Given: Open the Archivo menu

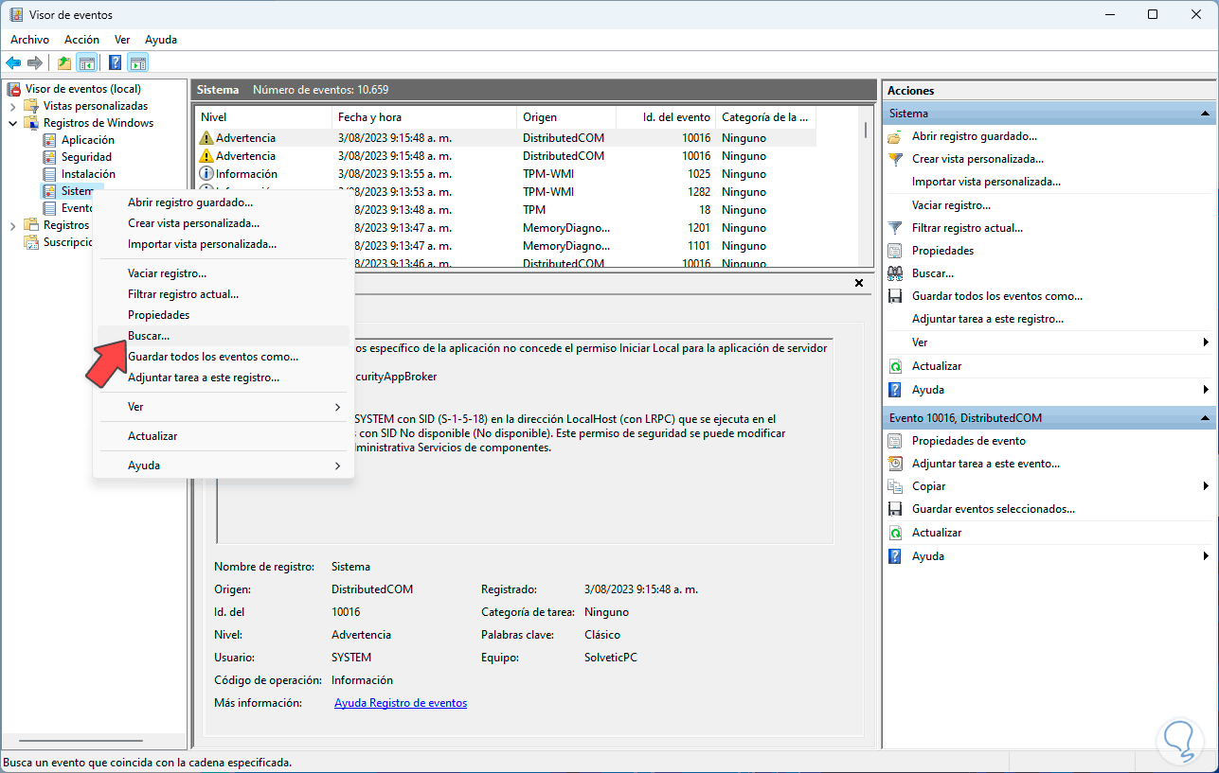Looking at the screenshot, I should (x=30, y=40).
